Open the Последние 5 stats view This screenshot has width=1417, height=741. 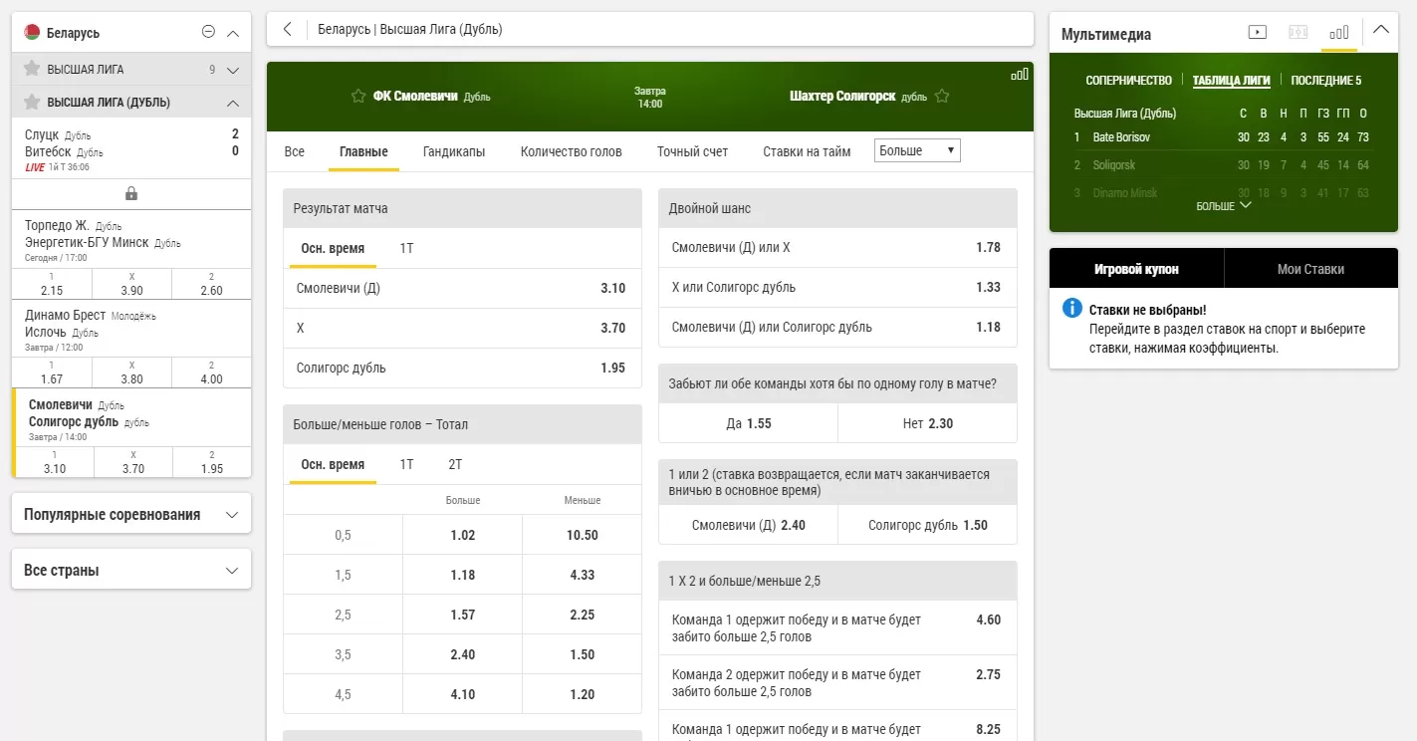tap(1325, 81)
